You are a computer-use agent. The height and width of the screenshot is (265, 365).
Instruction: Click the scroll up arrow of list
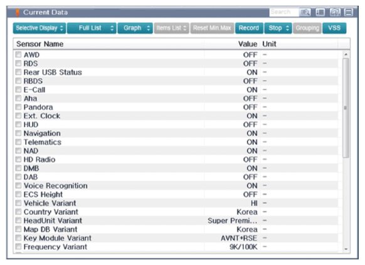(x=346, y=55)
